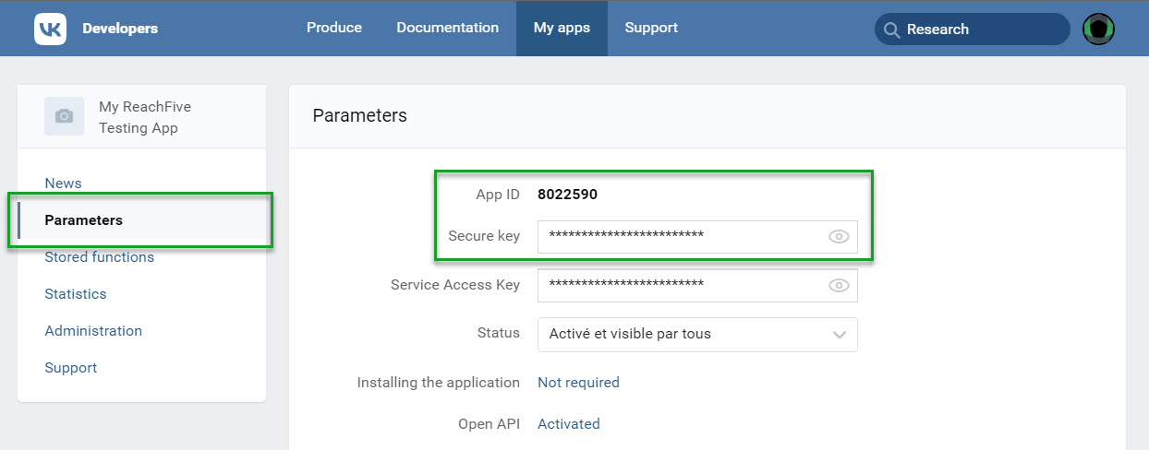The image size is (1149, 450).
Task: Open News in sidebar
Action: [x=63, y=183]
